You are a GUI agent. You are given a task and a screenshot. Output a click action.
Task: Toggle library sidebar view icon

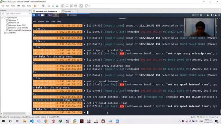coord(63,6)
